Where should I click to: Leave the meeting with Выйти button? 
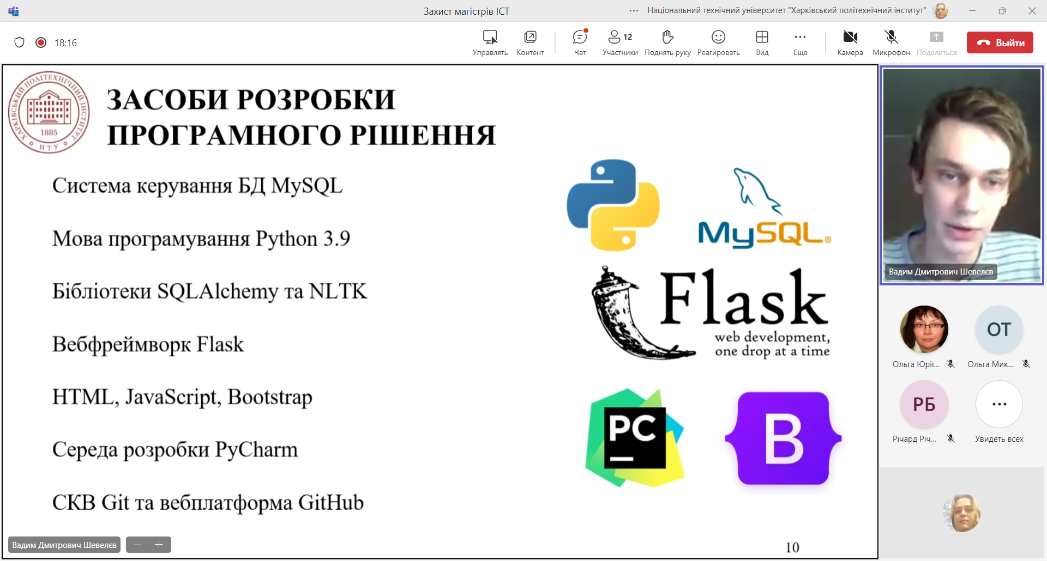[1000, 42]
